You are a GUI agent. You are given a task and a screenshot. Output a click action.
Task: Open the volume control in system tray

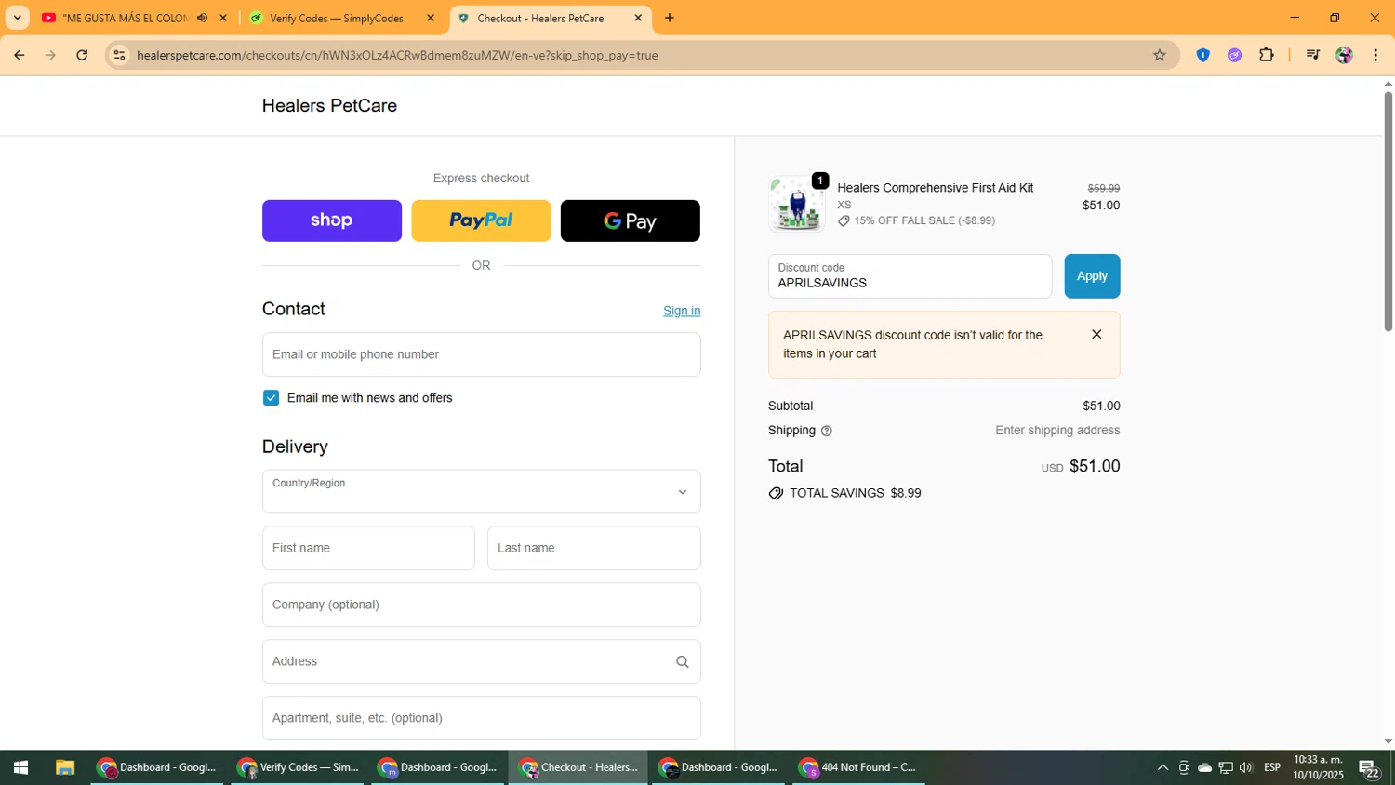pyautogui.click(x=1246, y=767)
